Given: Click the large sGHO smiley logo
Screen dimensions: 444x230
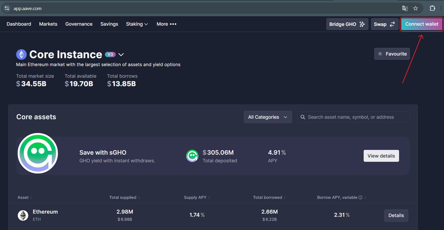Looking at the screenshot, I should click(38, 153).
